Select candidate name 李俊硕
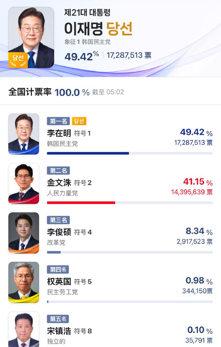This screenshot has height=347, width=221. 59,232
